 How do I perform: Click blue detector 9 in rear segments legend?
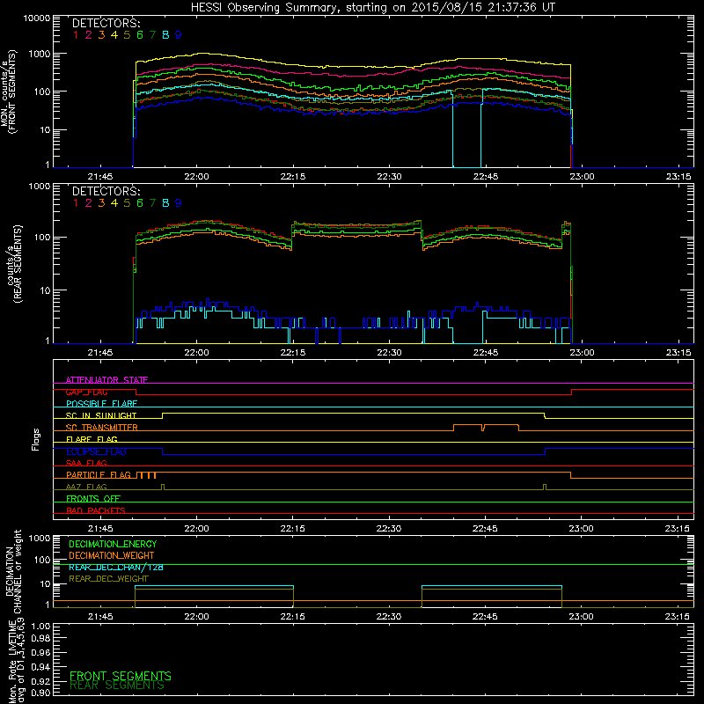tap(179, 203)
